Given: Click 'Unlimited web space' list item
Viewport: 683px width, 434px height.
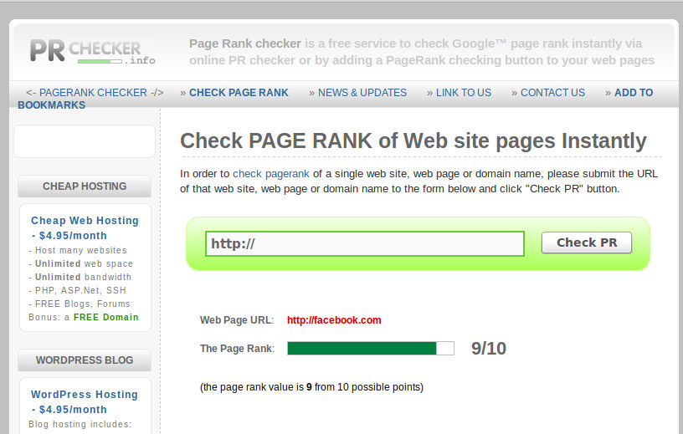Looking at the screenshot, I should (80, 263).
